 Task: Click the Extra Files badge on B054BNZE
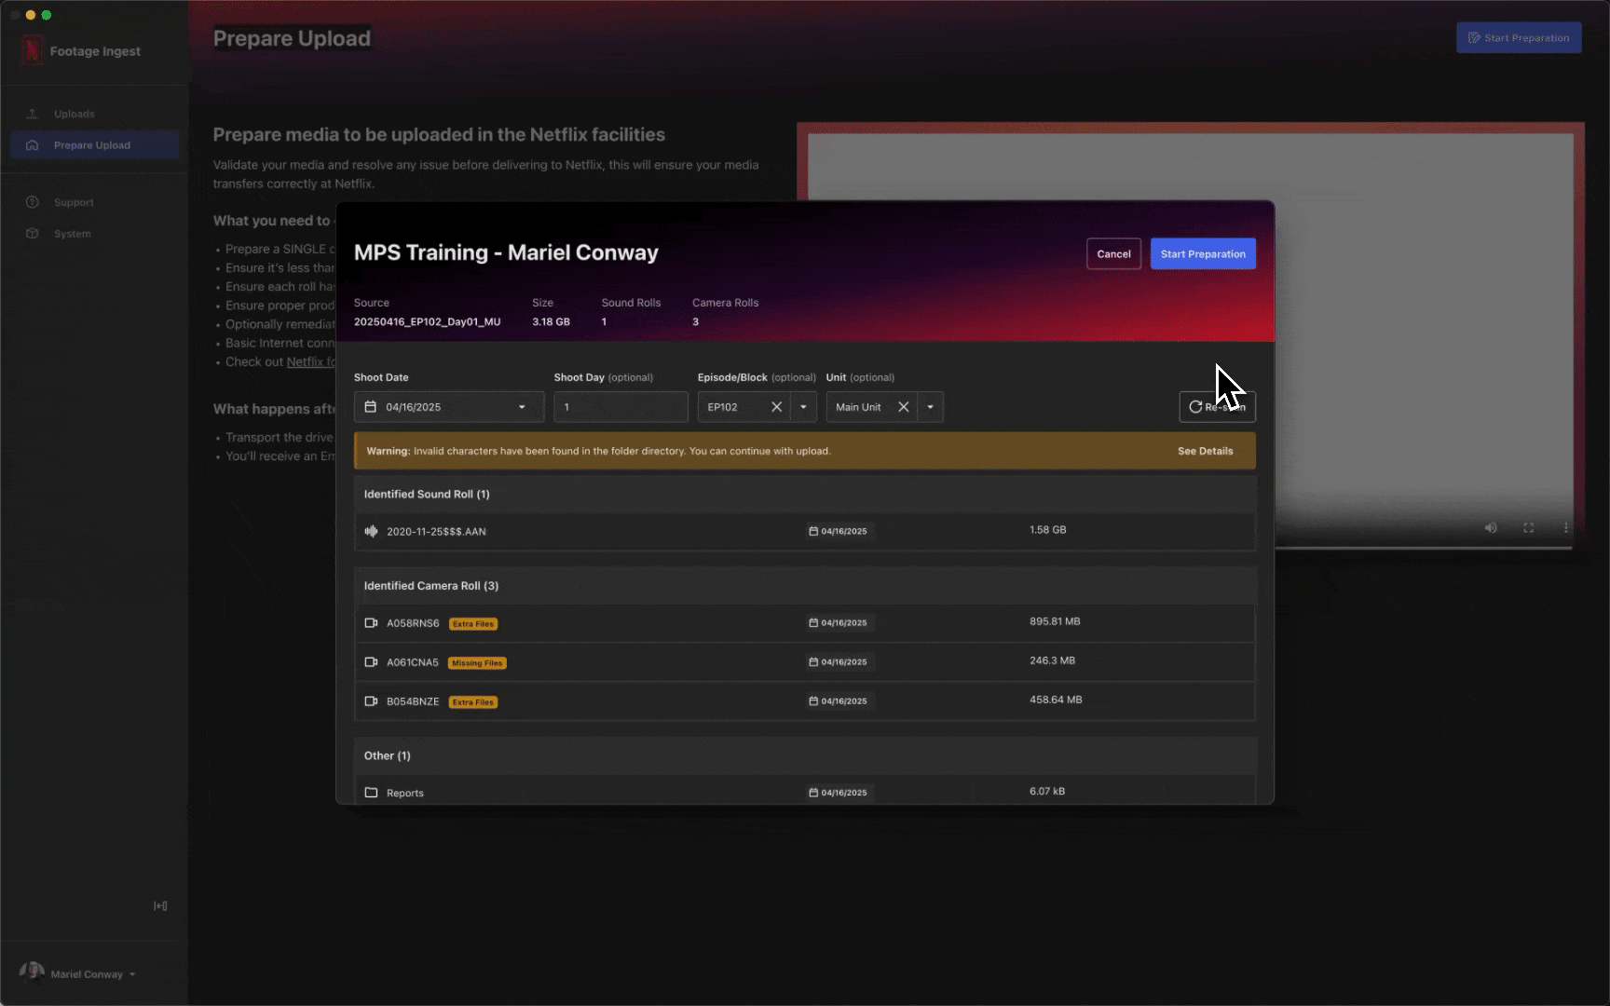tap(473, 702)
